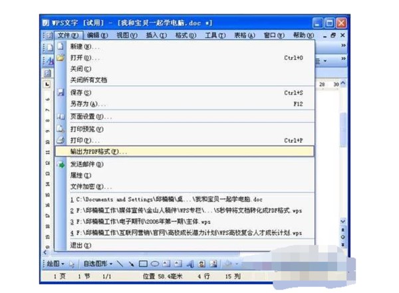Screen dimensions: 399x293
Task: Click the ruler tab stop selector (L)
Action: tap(47, 84)
